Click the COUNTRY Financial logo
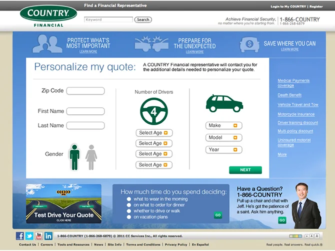 [48, 16]
